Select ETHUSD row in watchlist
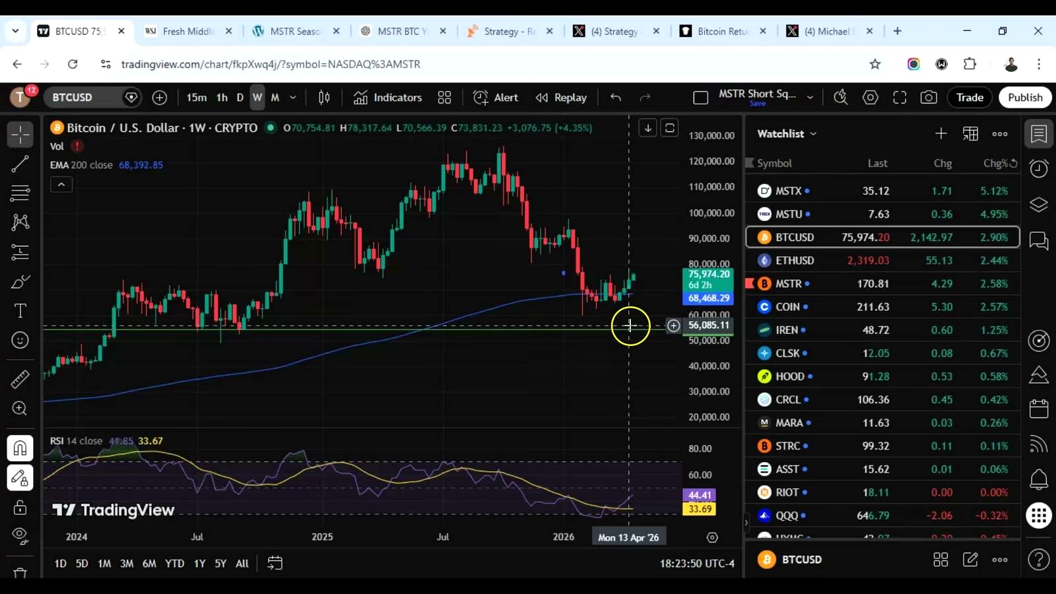The image size is (1056, 594). tap(882, 261)
